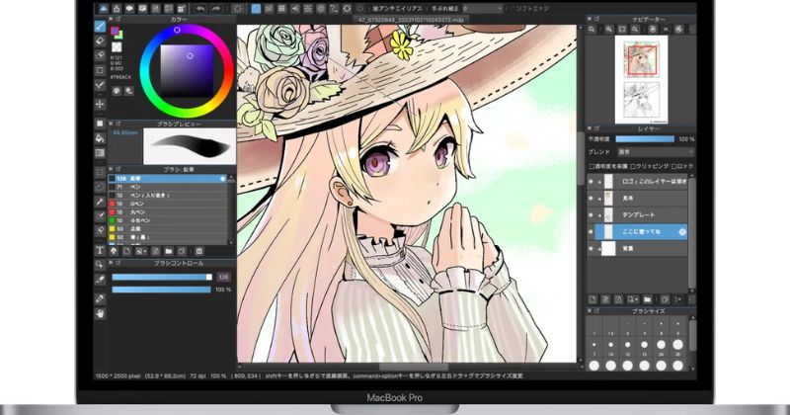Click the transparent color swatch
Screen dimensions: 790x415
tap(117, 46)
